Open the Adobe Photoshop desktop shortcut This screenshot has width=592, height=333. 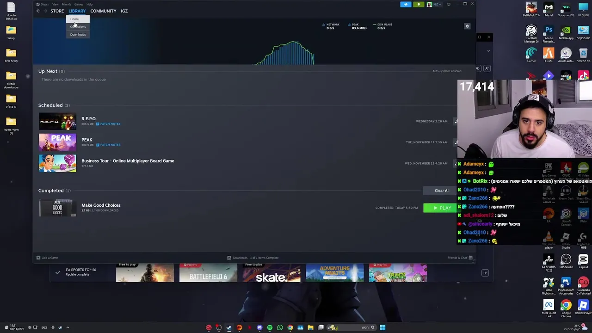tap(549, 34)
